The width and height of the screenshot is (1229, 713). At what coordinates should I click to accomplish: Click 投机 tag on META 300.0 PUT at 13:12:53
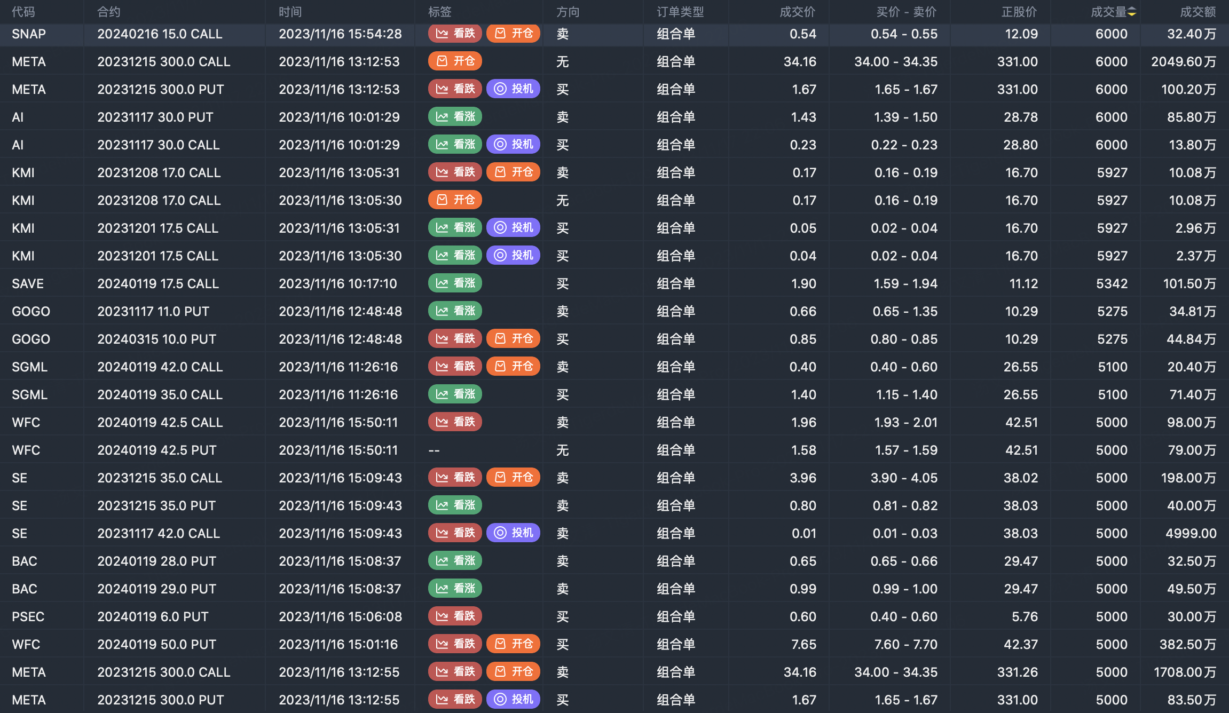tap(513, 89)
